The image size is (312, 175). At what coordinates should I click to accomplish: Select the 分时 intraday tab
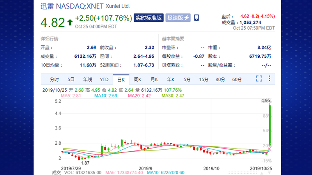click(54, 80)
